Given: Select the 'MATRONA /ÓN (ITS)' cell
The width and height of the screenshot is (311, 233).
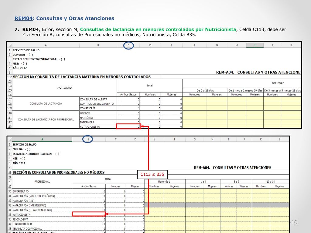Looking at the screenshot, I should coord(42,201).
